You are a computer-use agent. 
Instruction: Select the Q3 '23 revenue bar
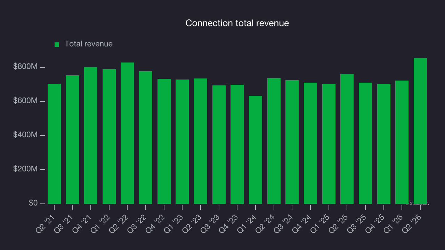[219, 144]
